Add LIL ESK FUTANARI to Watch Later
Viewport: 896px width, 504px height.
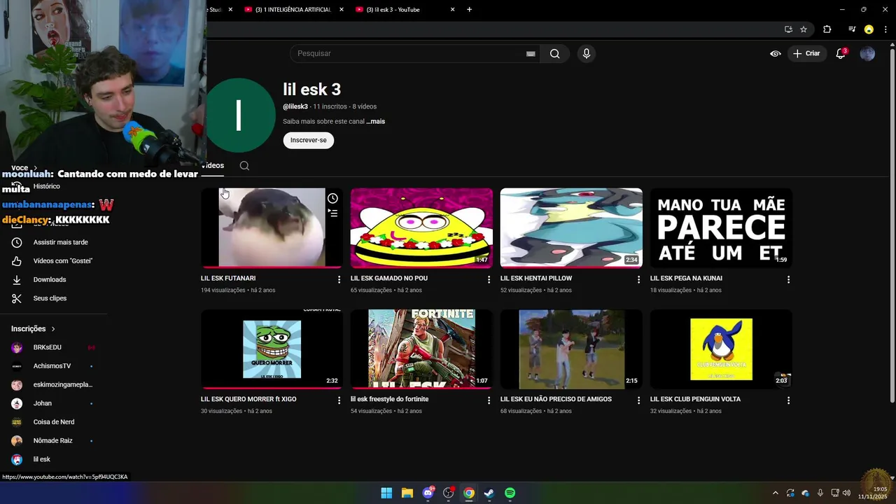click(x=332, y=198)
